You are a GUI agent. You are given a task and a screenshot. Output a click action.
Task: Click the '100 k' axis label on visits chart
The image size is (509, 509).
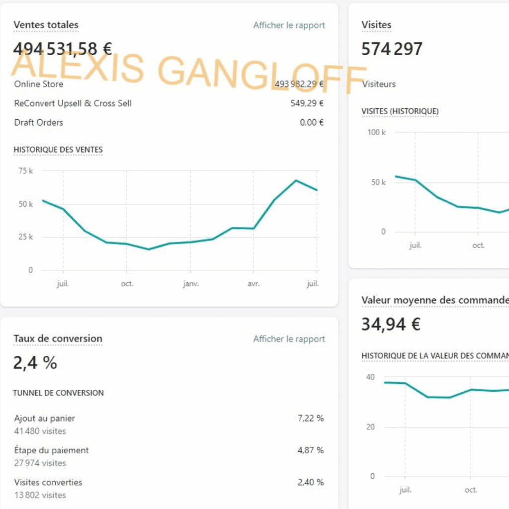click(x=377, y=132)
